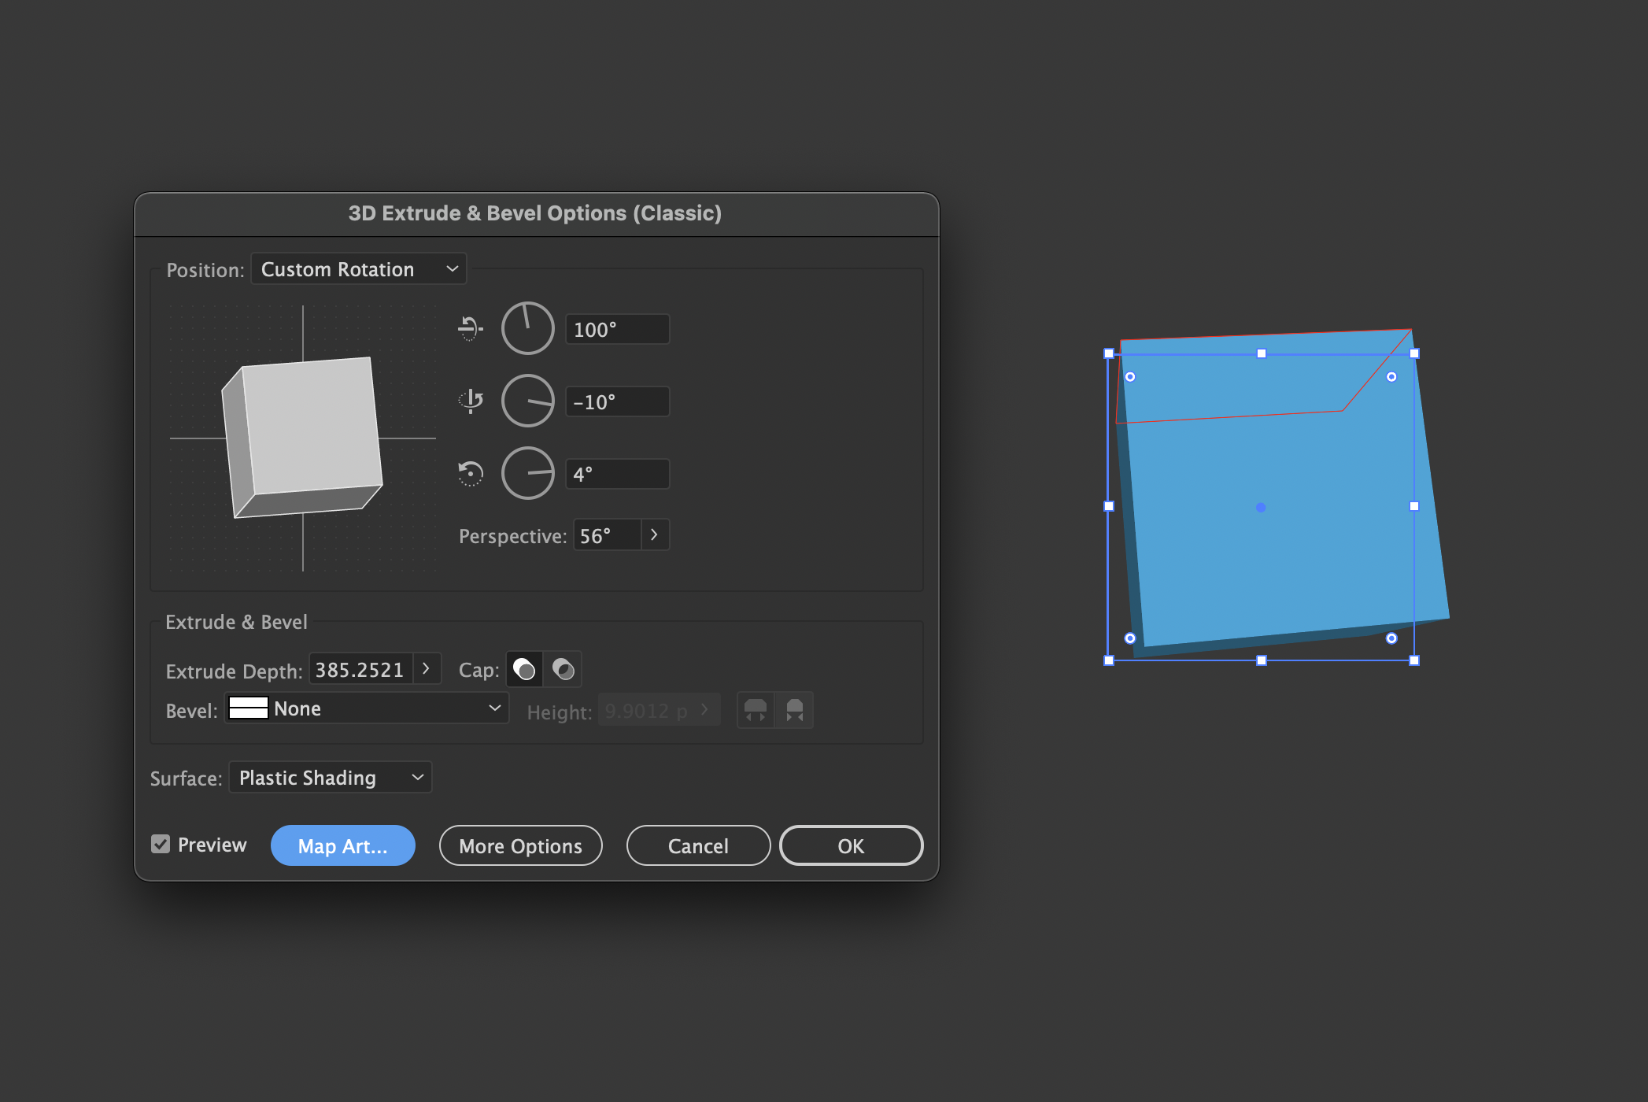This screenshot has height=1102, width=1648.
Task: Expand the Perspective slider arrow
Action: [x=655, y=535]
